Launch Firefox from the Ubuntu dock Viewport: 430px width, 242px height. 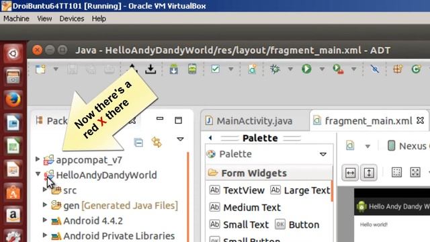click(x=13, y=99)
